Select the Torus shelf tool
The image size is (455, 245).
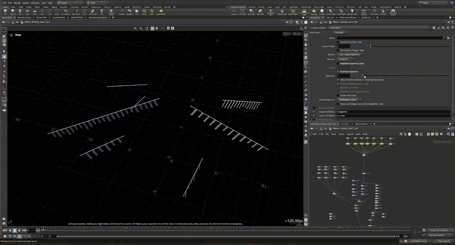(27, 12)
